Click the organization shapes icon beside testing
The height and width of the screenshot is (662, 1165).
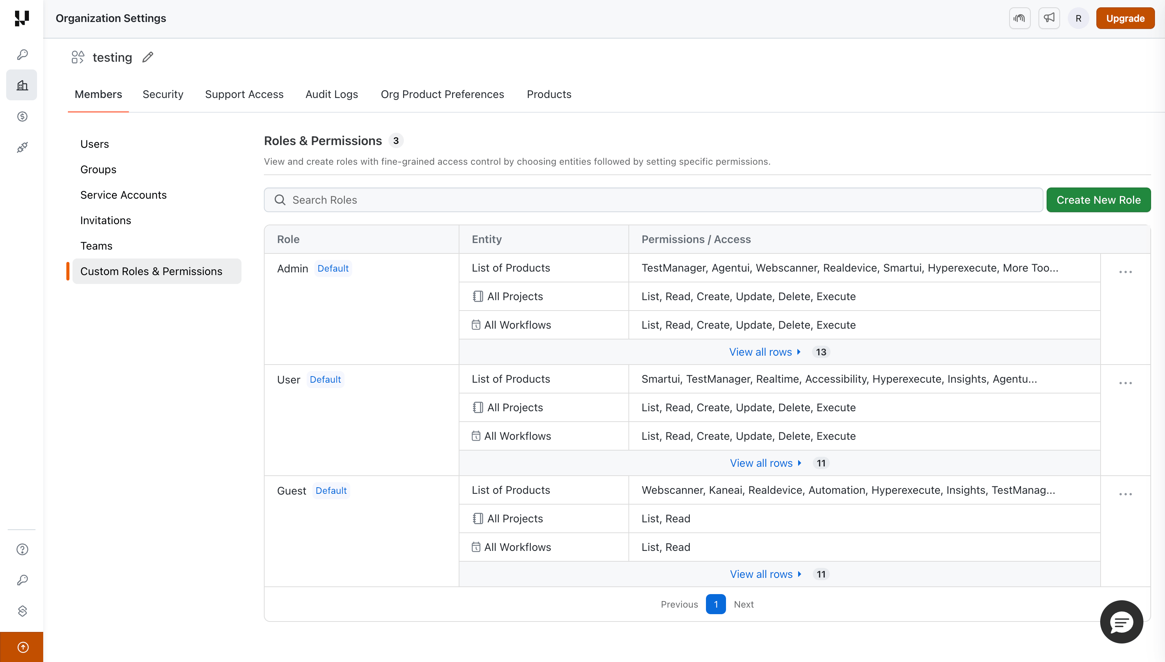tap(78, 57)
